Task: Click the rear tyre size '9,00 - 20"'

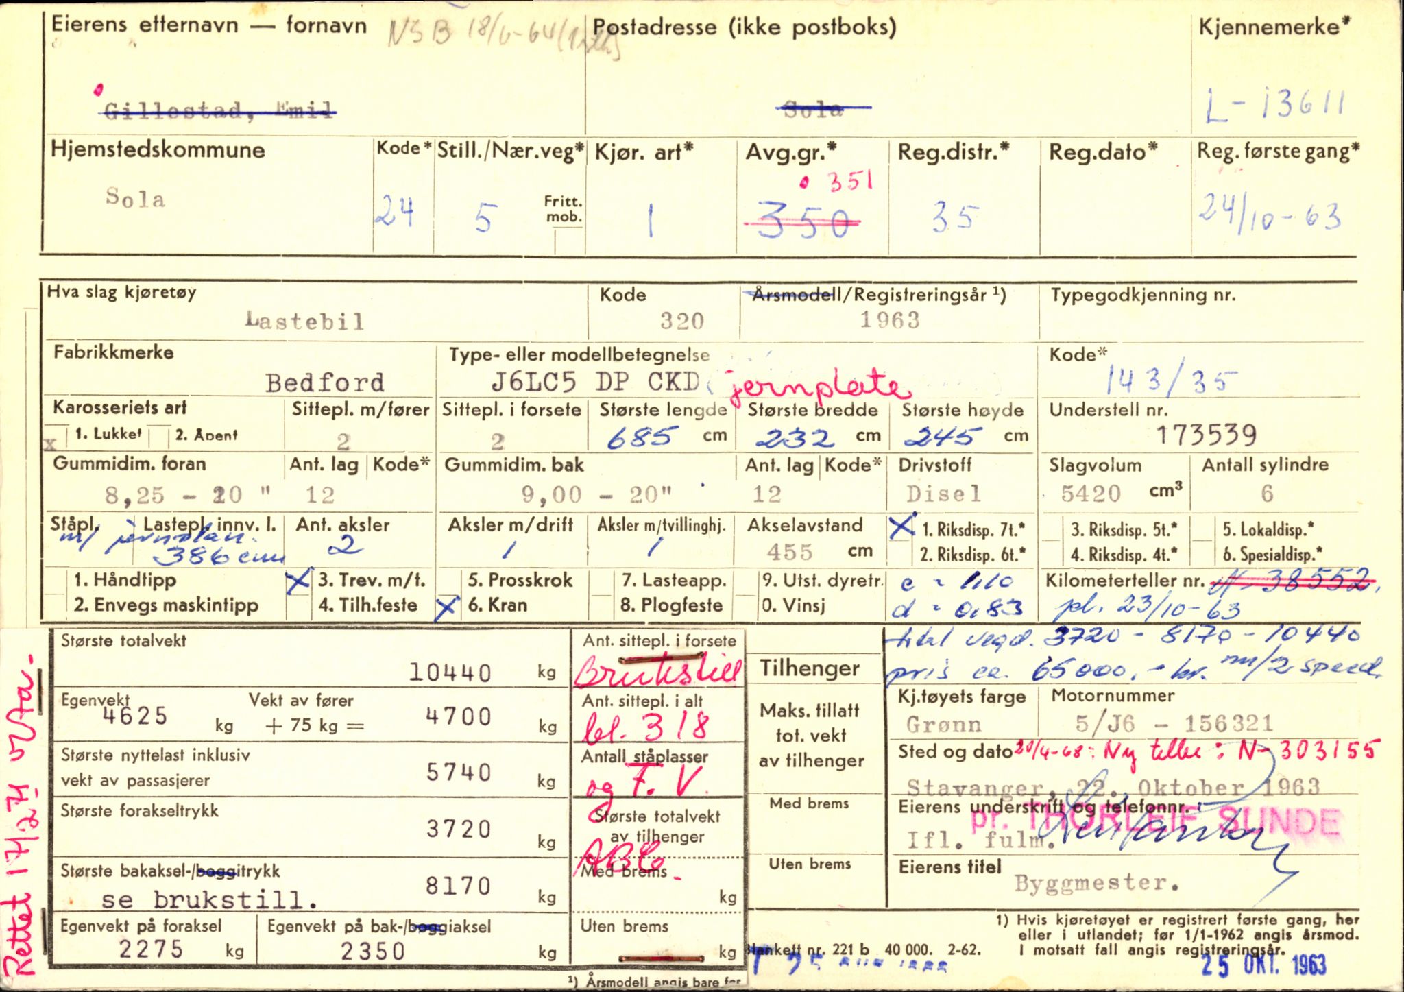Action: pos(596,494)
